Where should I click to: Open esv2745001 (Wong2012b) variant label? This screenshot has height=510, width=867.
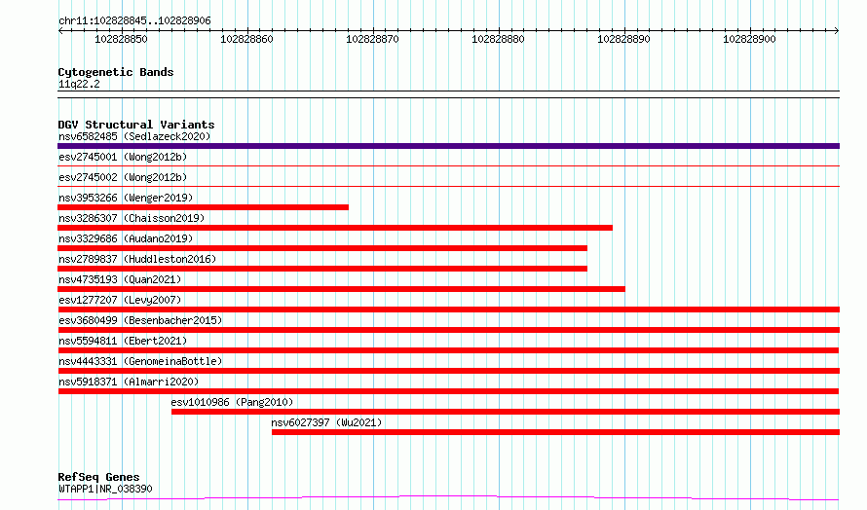pos(123,157)
